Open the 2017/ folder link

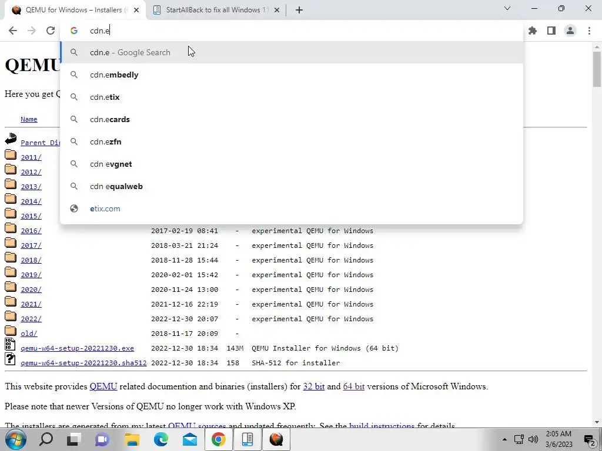(x=31, y=245)
